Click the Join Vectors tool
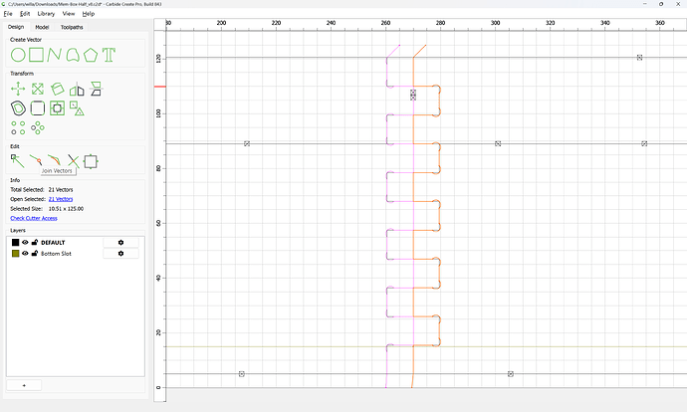 (x=36, y=160)
